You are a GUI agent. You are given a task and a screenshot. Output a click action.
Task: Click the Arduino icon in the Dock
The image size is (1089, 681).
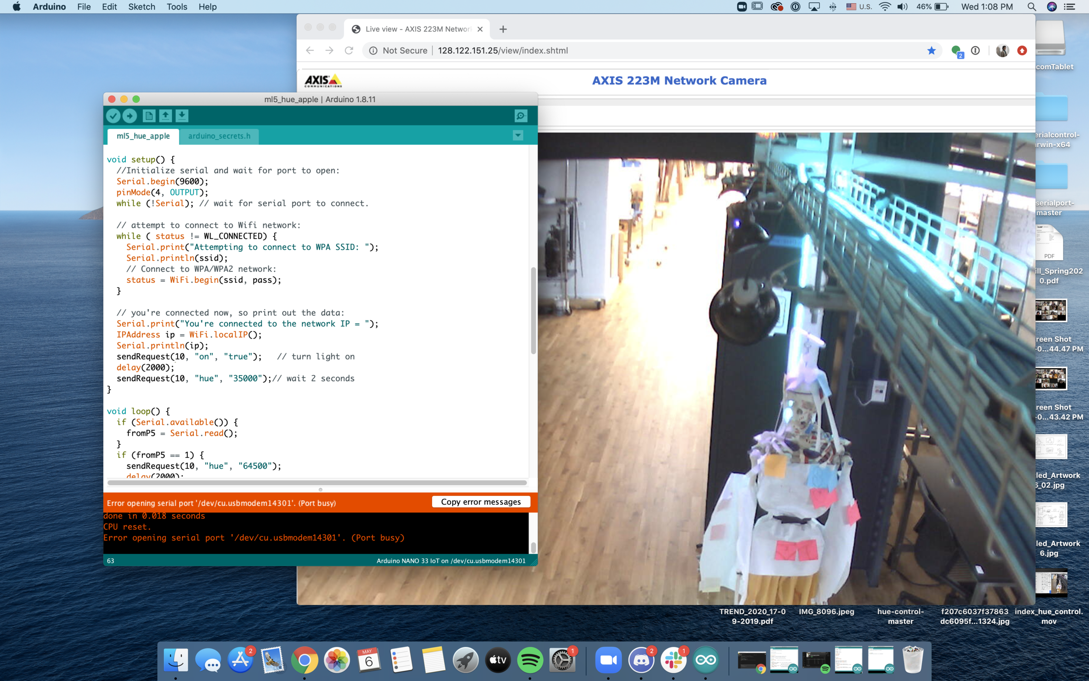(x=705, y=660)
